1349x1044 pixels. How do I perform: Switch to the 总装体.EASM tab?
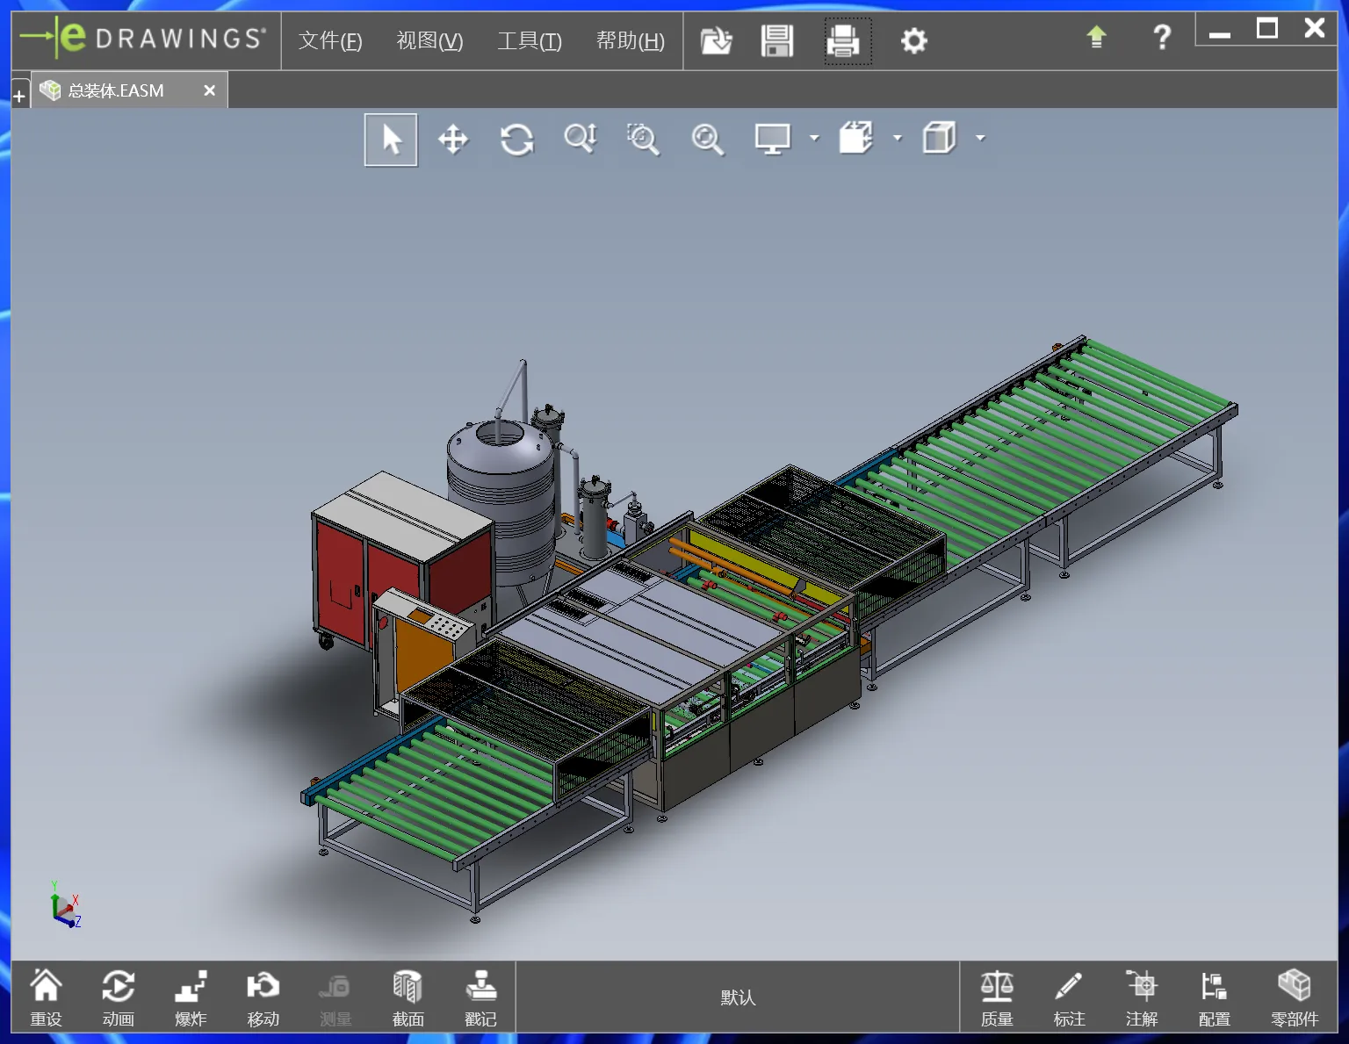tap(116, 90)
